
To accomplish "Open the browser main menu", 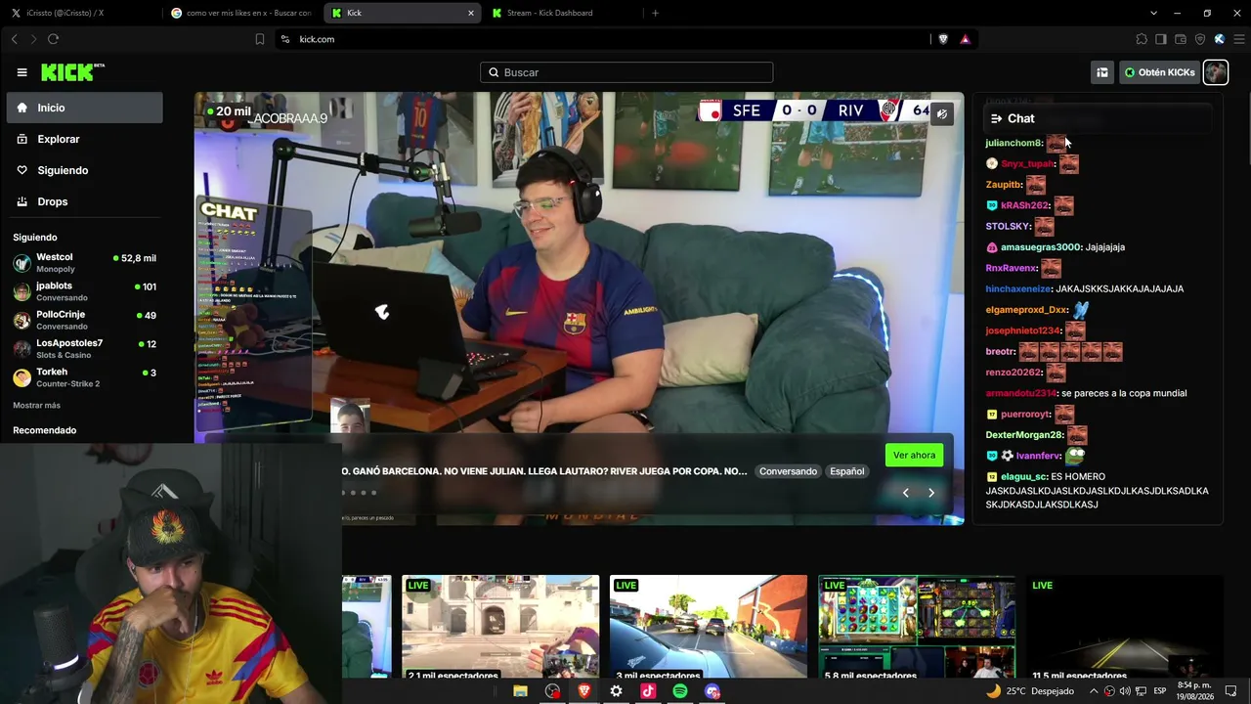I will 1239,39.
